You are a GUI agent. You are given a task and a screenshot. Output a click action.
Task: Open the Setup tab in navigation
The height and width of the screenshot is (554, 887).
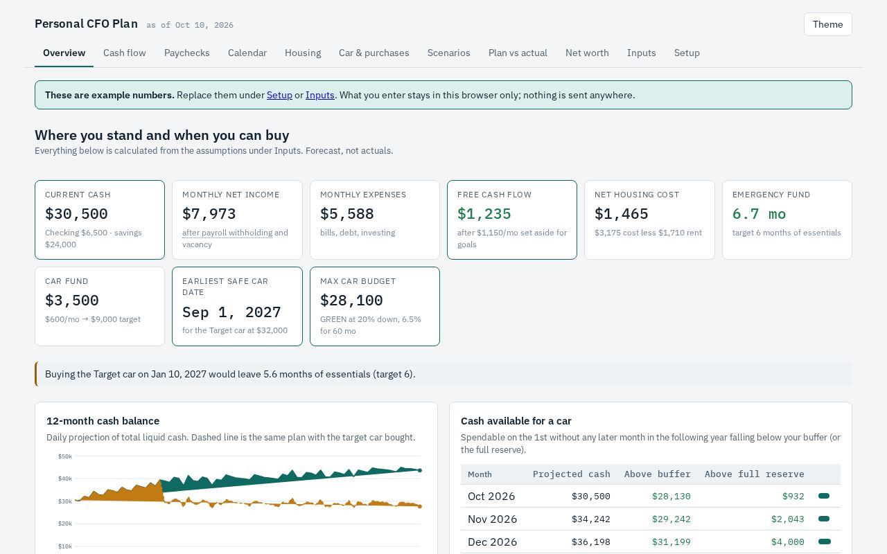point(687,53)
